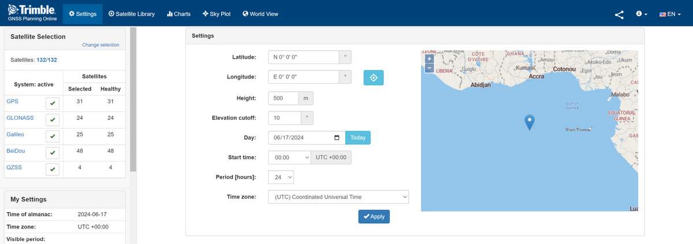The image size is (693, 244).
Task: Click the Change selection link
Action: tap(100, 45)
